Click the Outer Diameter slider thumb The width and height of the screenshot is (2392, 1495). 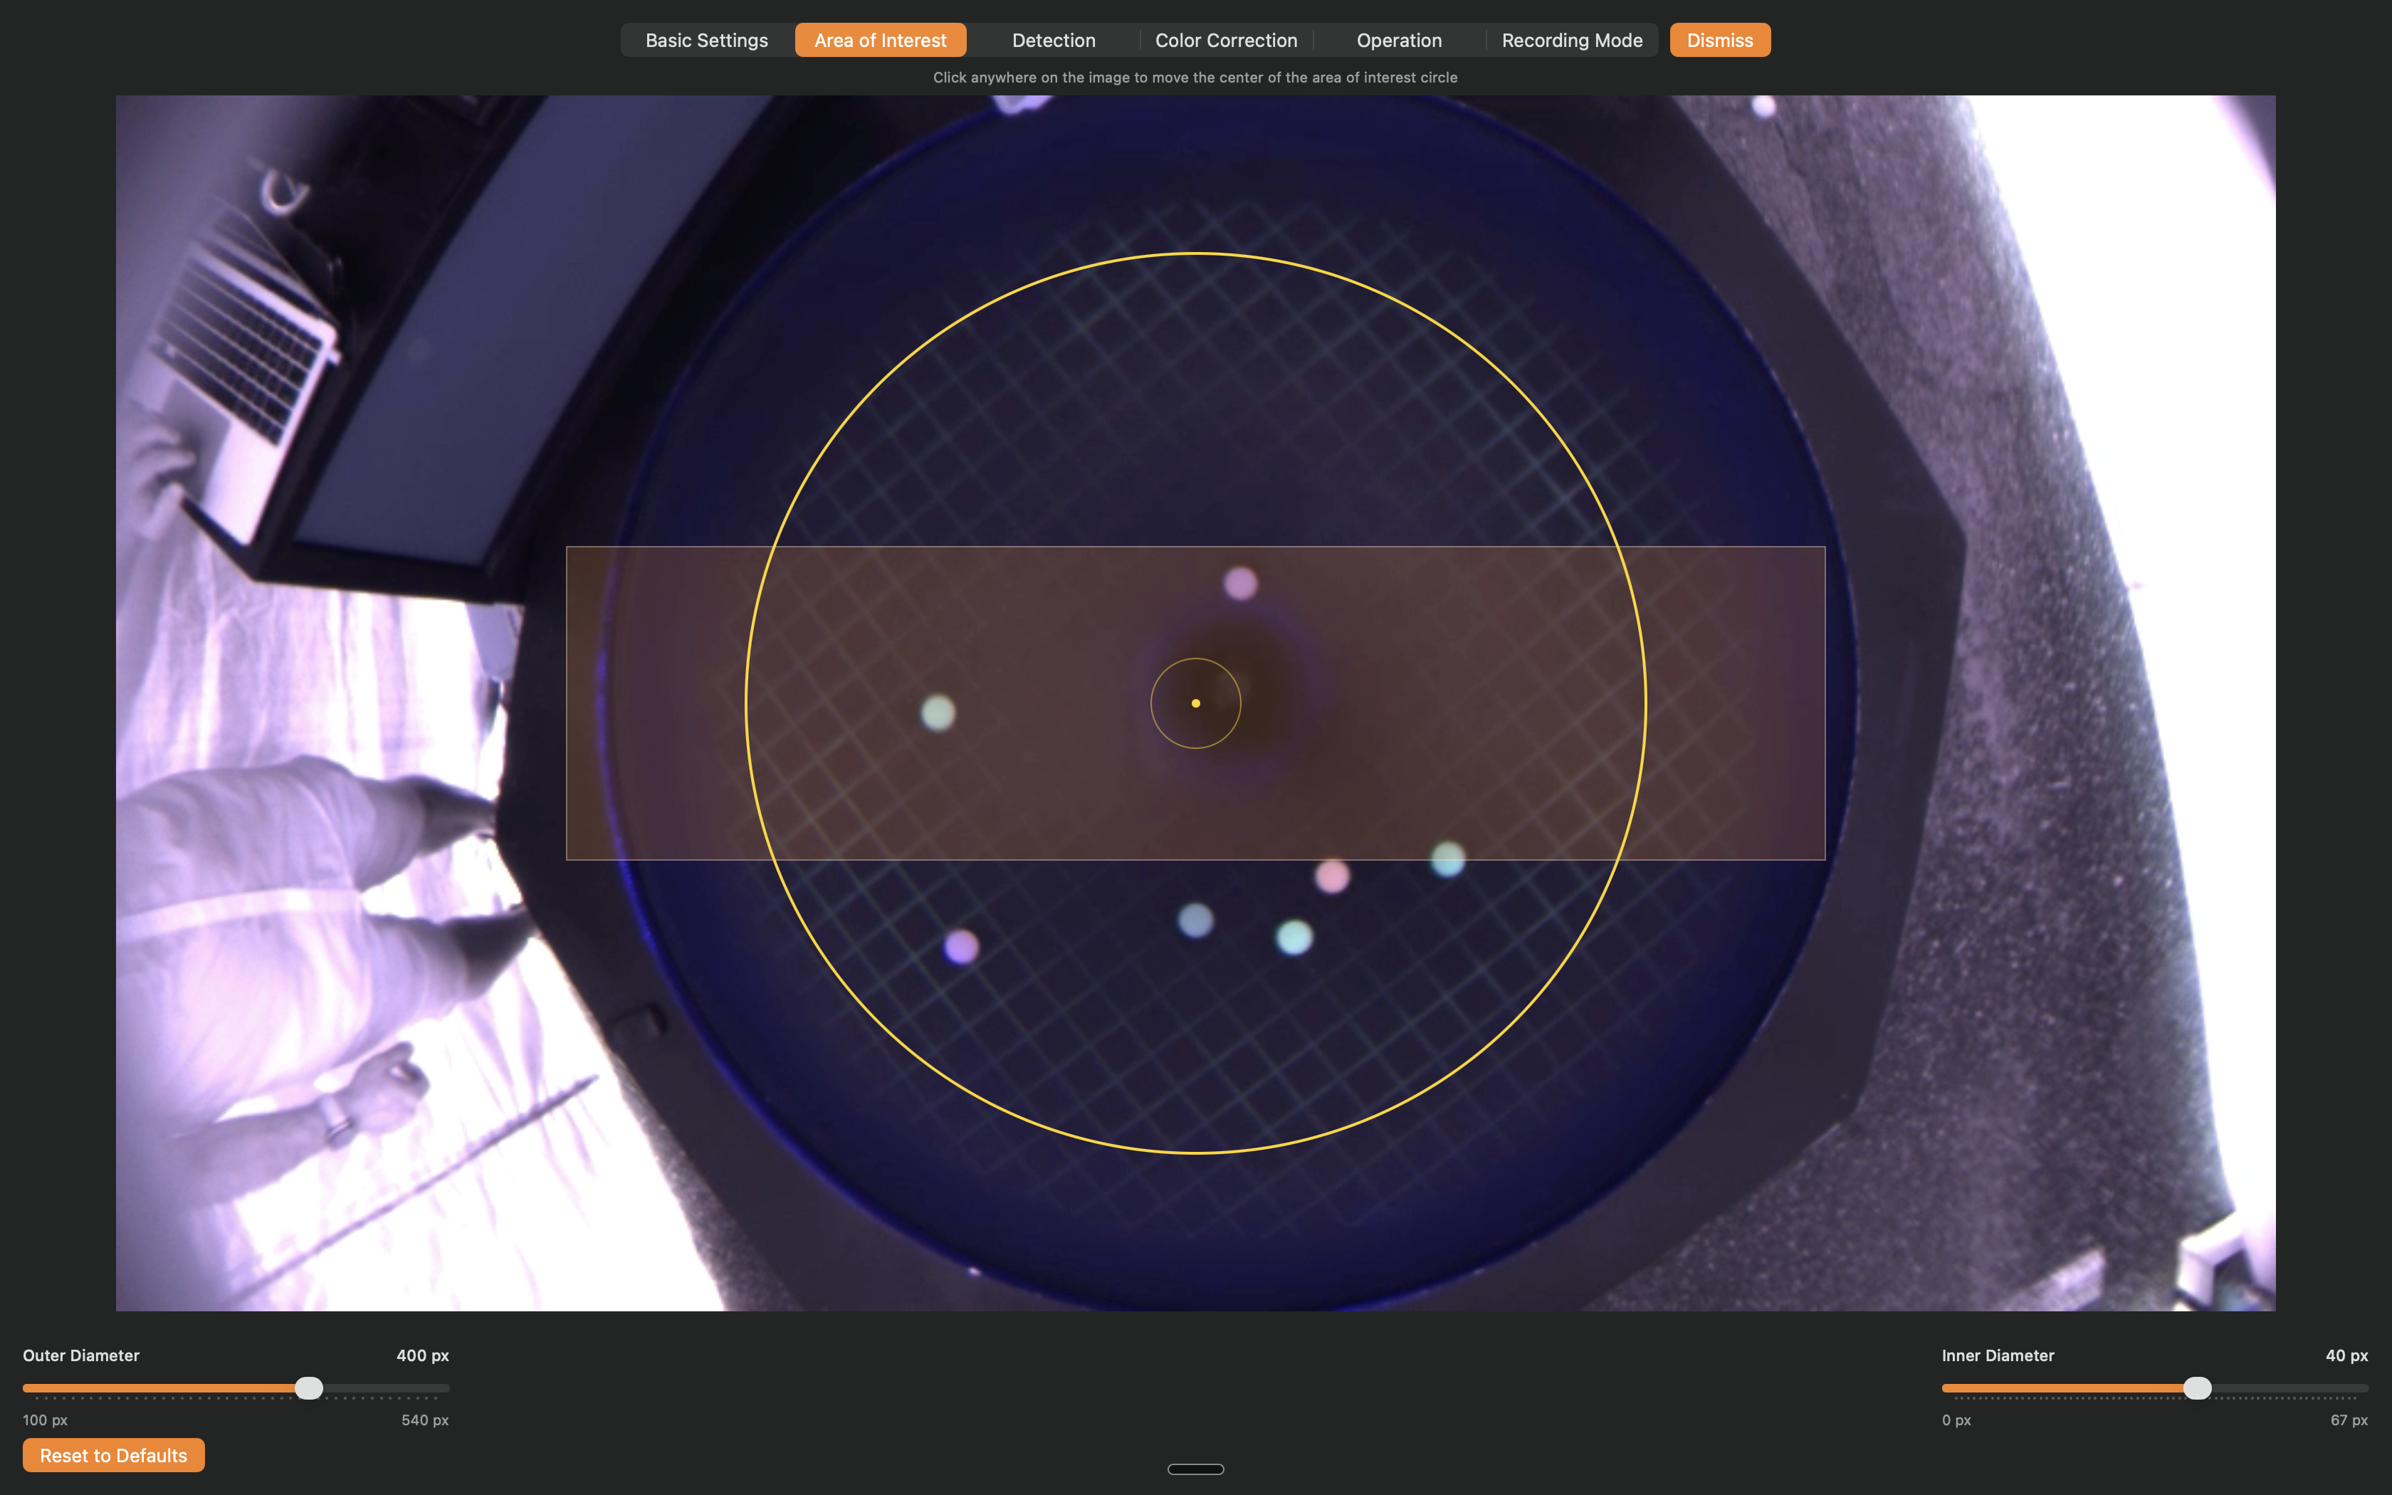(x=310, y=1388)
